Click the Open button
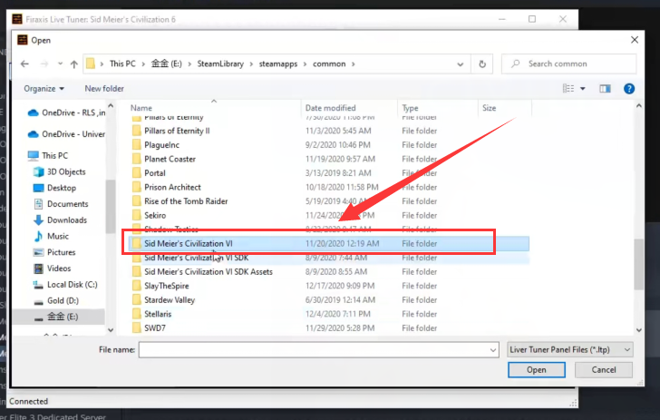 click(x=537, y=370)
